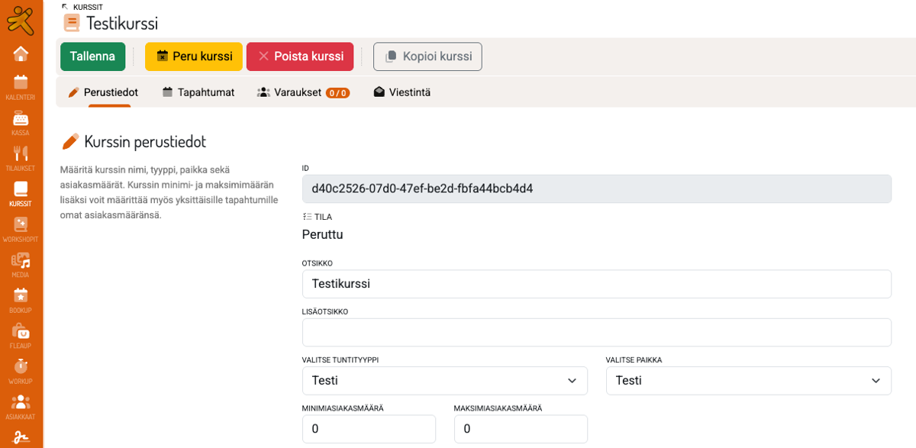Click the Otsikko input containing Testikurssi
This screenshot has height=448, width=916.
click(597, 284)
